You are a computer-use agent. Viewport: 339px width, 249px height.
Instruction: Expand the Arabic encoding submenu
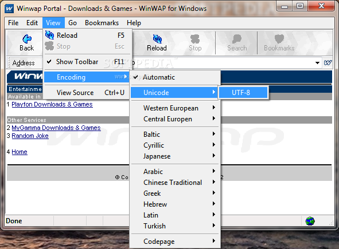[x=176, y=172]
